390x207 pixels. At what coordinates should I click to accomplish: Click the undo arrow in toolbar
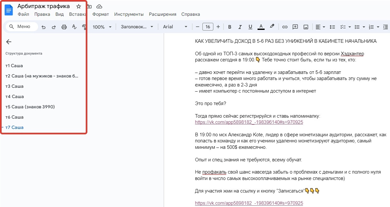[x=44, y=27]
